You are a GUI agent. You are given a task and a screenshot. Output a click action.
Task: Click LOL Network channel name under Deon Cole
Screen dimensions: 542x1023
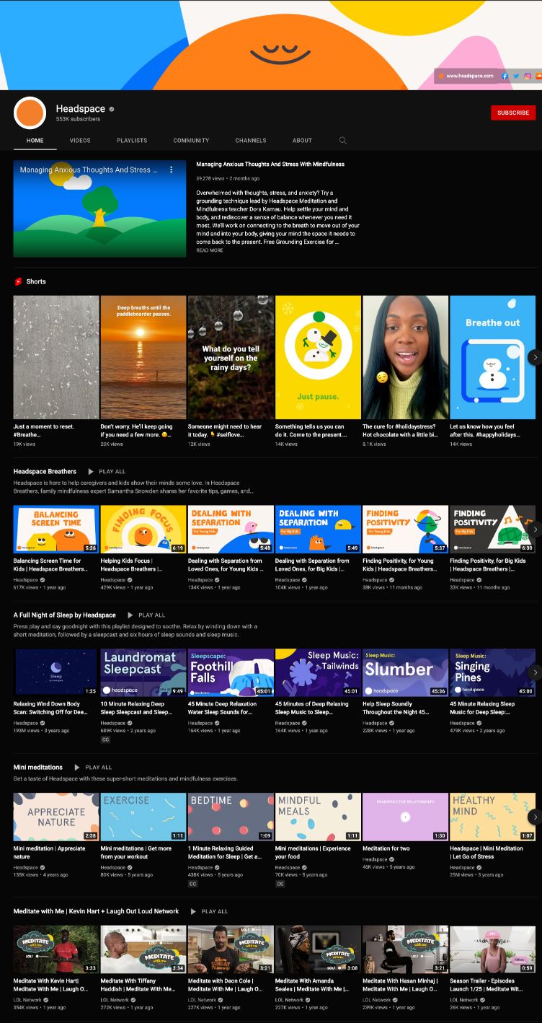[x=203, y=1000]
